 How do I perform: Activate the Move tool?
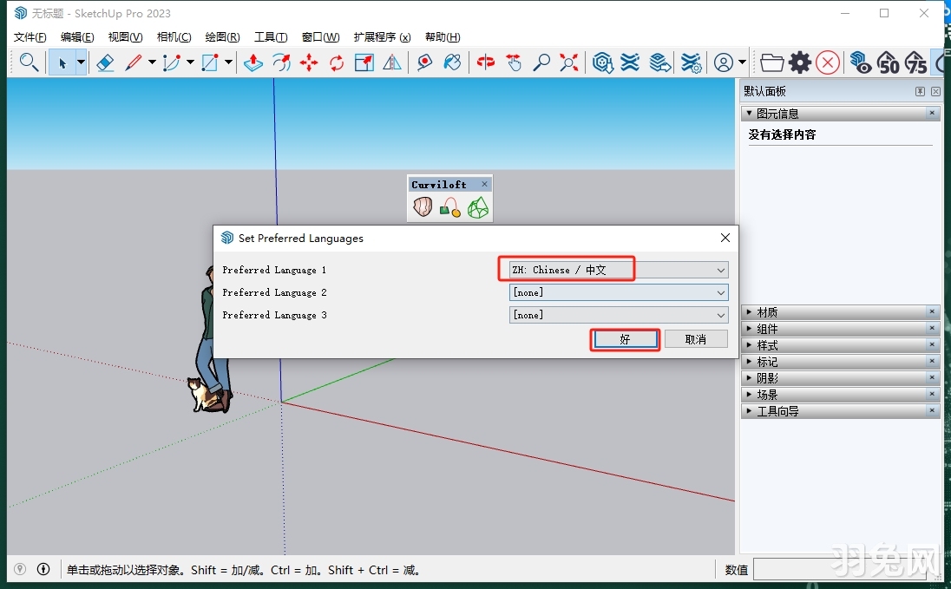(x=309, y=62)
